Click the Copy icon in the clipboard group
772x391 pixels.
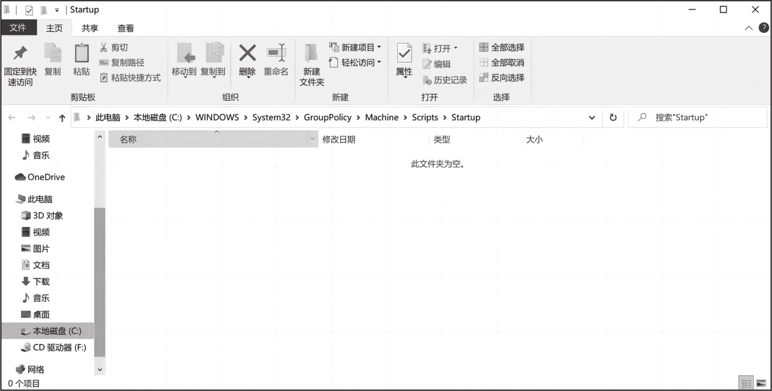[52, 53]
